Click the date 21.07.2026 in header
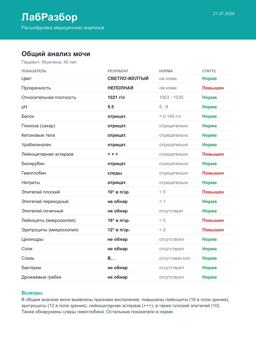 pyautogui.click(x=224, y=14)
